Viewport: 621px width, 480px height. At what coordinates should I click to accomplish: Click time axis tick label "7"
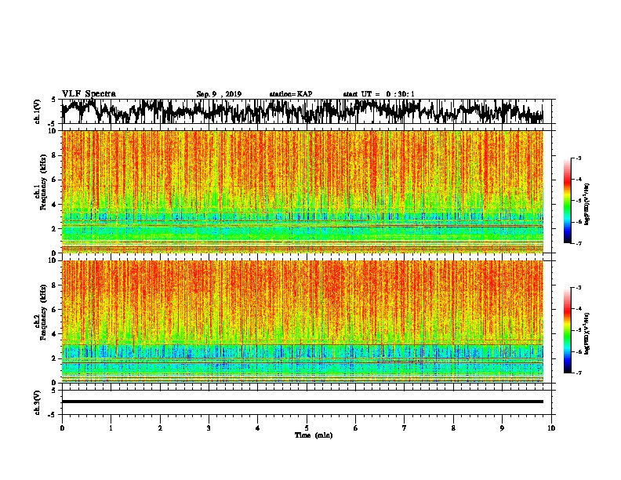[405, 428]
